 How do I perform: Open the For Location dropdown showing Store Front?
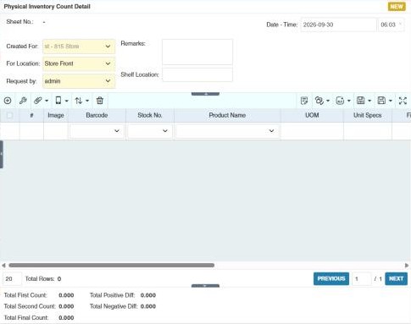(x=79, y=63)
